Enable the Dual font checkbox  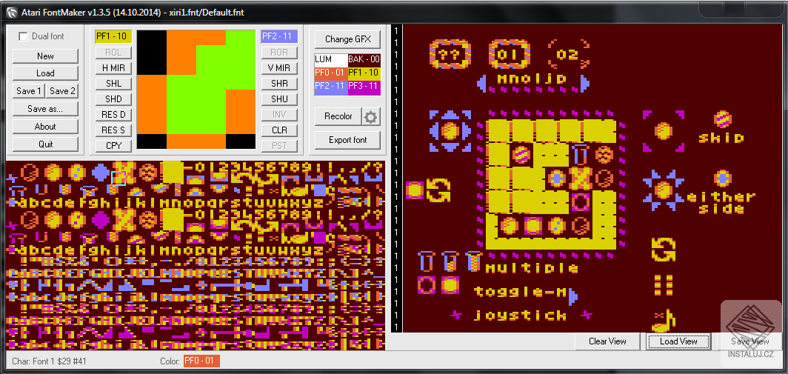pos(23,36)
